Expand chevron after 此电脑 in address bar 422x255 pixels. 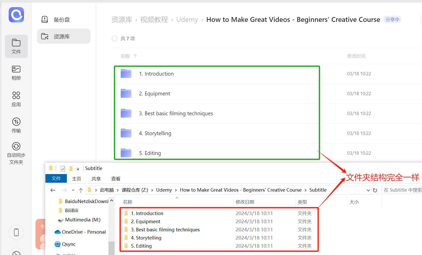(x=118, y=190)
